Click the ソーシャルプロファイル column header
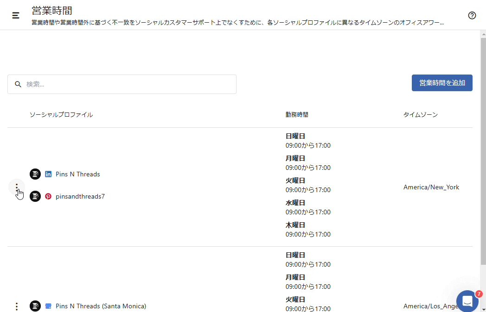 pyautogui.click(x=61, y=115)
